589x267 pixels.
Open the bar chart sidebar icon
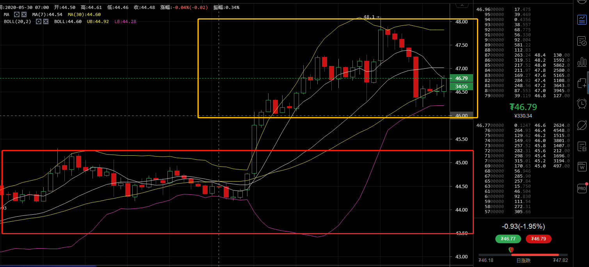coord(582,62)
